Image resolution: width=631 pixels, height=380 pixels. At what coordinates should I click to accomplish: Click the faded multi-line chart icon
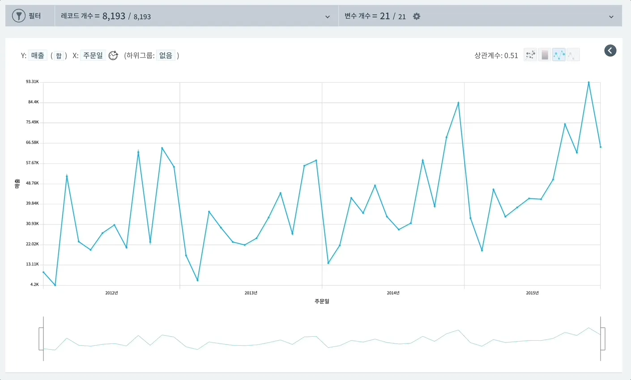click(573, 55)
